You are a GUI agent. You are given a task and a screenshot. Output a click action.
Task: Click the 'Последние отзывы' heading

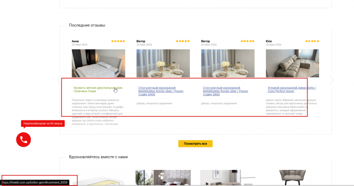point(87,25)
